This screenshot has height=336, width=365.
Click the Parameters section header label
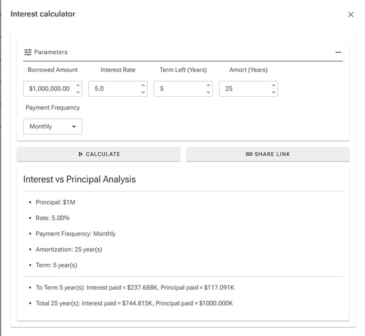(50, 52)
